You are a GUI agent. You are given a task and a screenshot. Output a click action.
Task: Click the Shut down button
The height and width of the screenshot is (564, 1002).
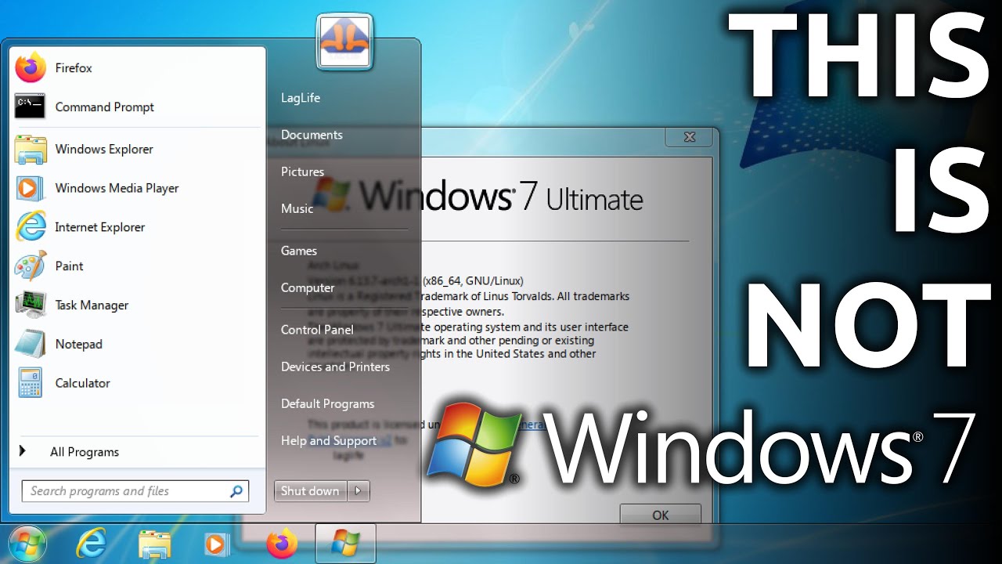click(310, 491)
